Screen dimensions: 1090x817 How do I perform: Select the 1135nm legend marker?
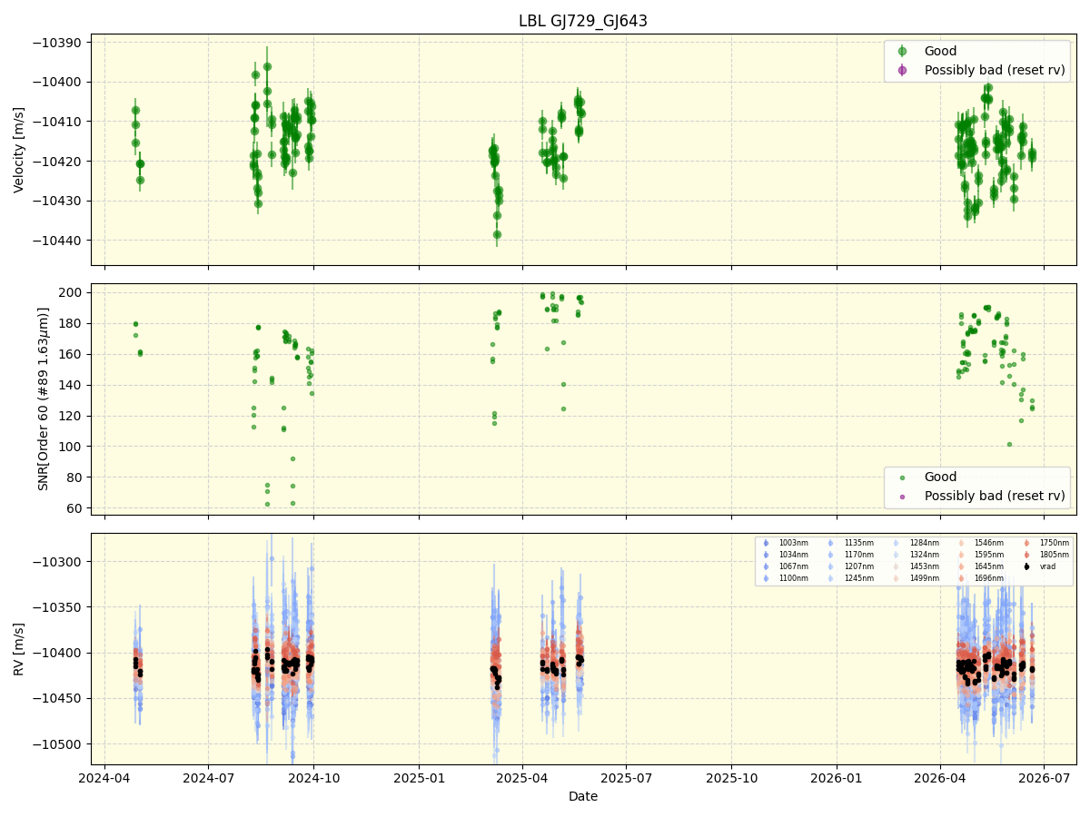click(x=831, y=543)
